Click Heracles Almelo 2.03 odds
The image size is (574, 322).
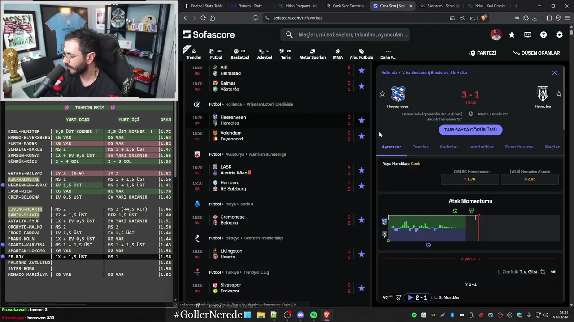coord(530,179)
